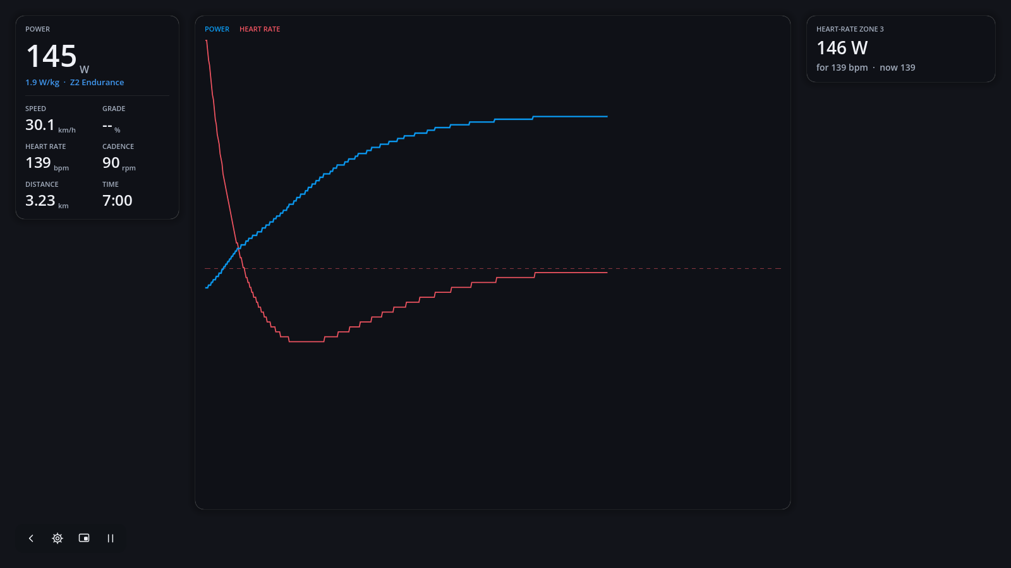The height and width of the screenshot is (568, 1011).
Task: Toggle the HEART RATE chart legend
Action: coord(260,29)
